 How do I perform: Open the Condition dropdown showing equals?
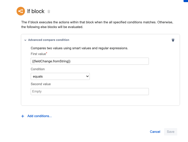(60, 77)
